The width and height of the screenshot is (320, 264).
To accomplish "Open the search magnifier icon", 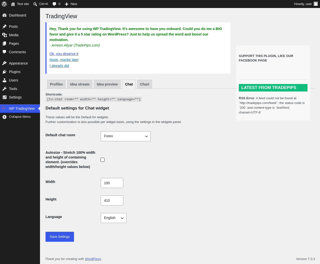I will coord(35,4).
